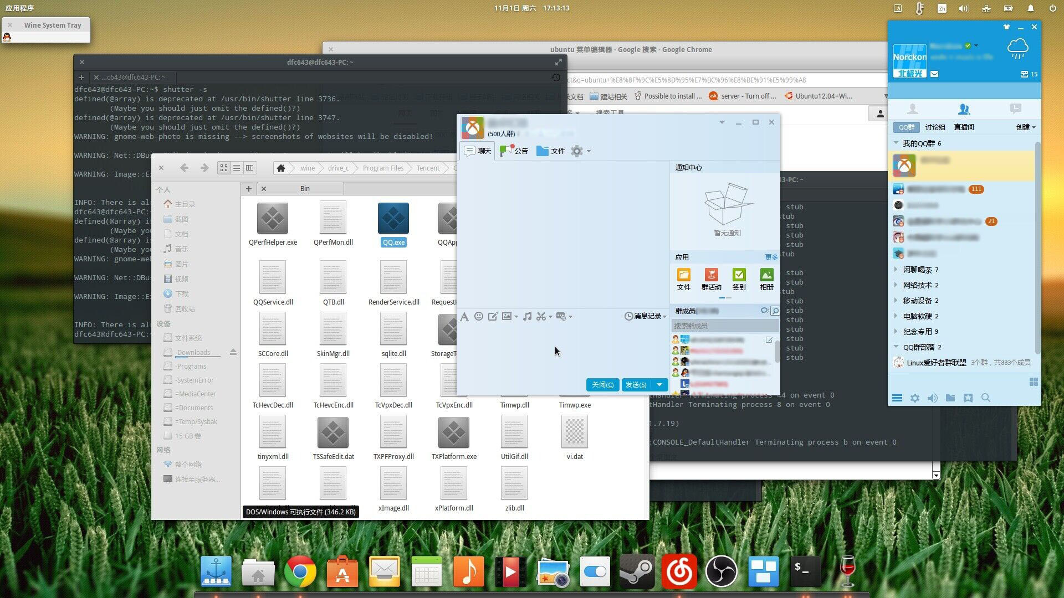Click inside the 搜索群成员 member search field
Screen dimensions: 1064x598
pos(725,326)
